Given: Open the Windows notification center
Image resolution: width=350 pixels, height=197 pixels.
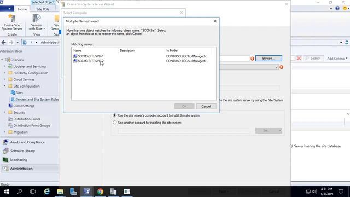Looking at the screenshot, I should (341, 192).
